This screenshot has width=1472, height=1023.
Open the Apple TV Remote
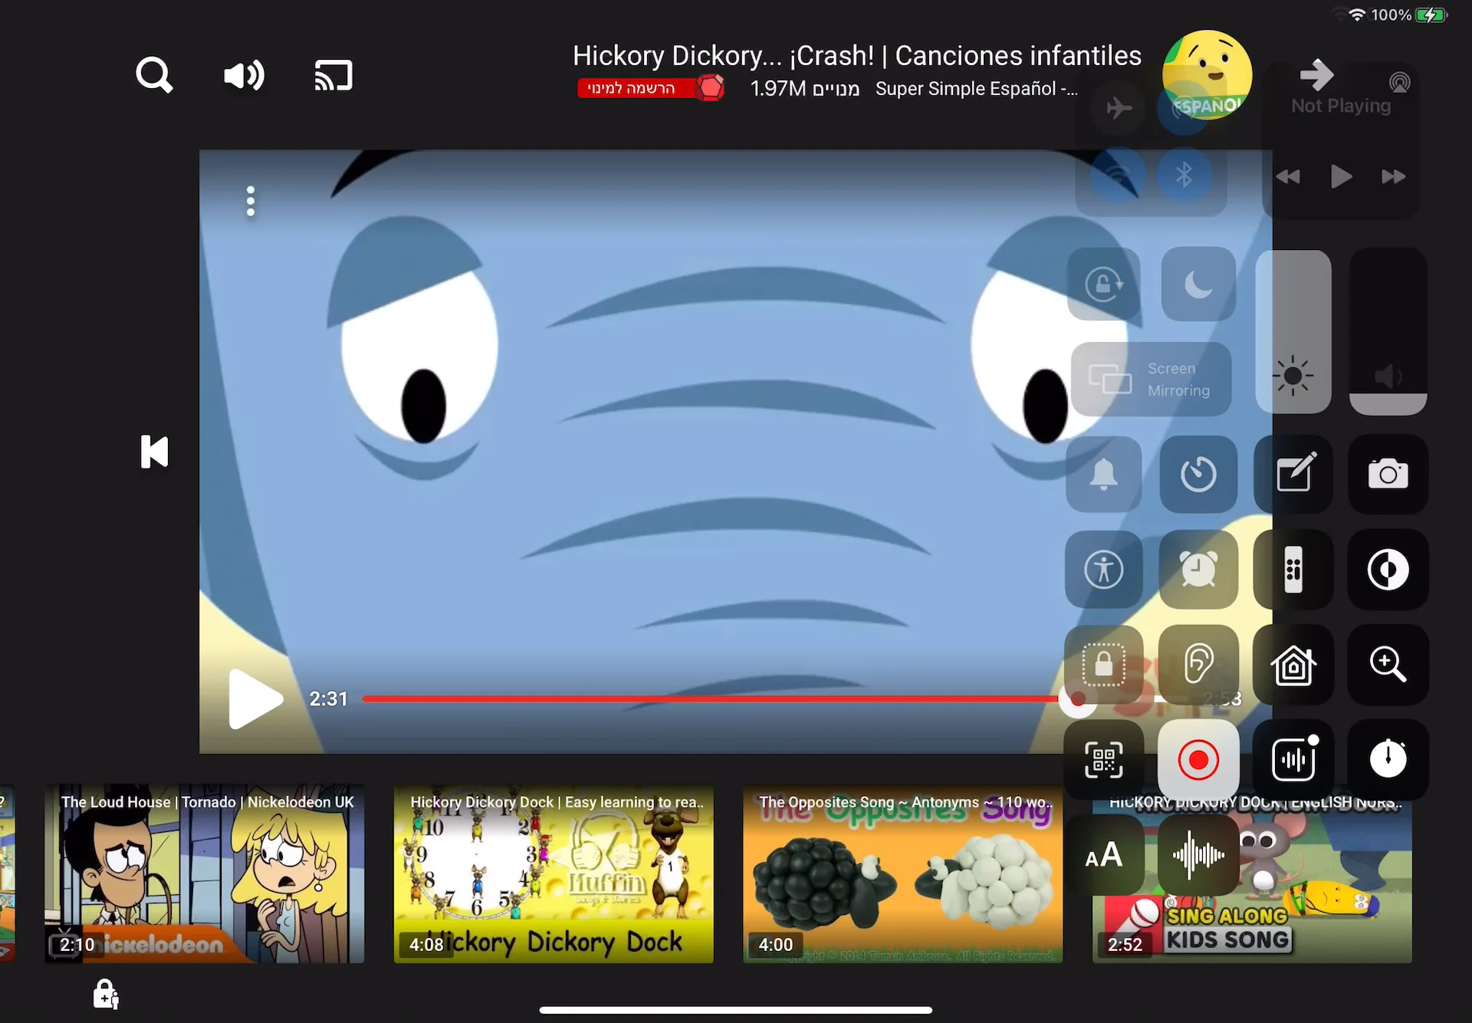(1293, 570)
